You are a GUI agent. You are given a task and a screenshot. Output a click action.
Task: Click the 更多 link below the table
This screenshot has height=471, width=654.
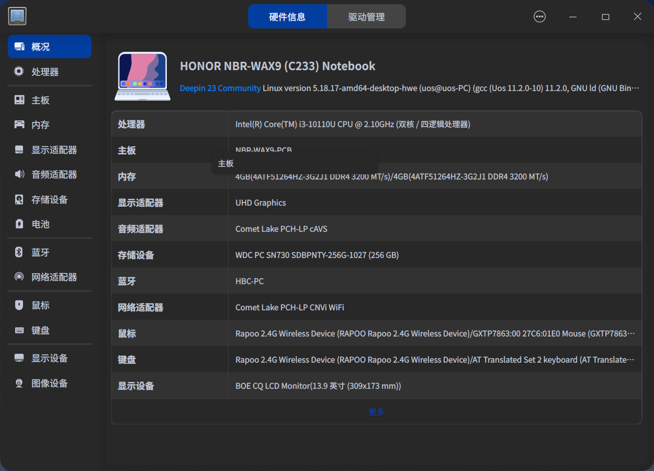(x=377, y=412)
